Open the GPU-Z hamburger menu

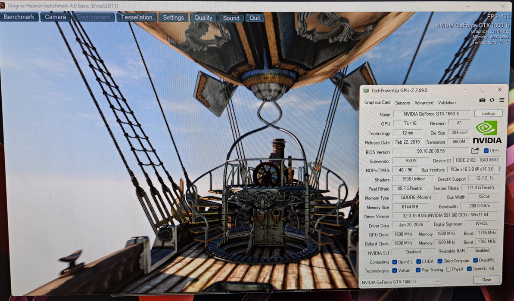[x=502, y=100]
